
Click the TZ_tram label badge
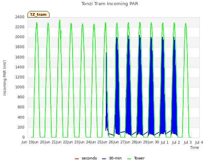coord(38,14)
